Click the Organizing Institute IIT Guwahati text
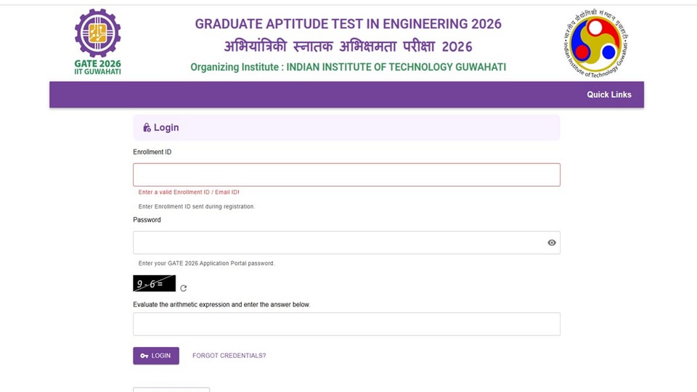 348,67
